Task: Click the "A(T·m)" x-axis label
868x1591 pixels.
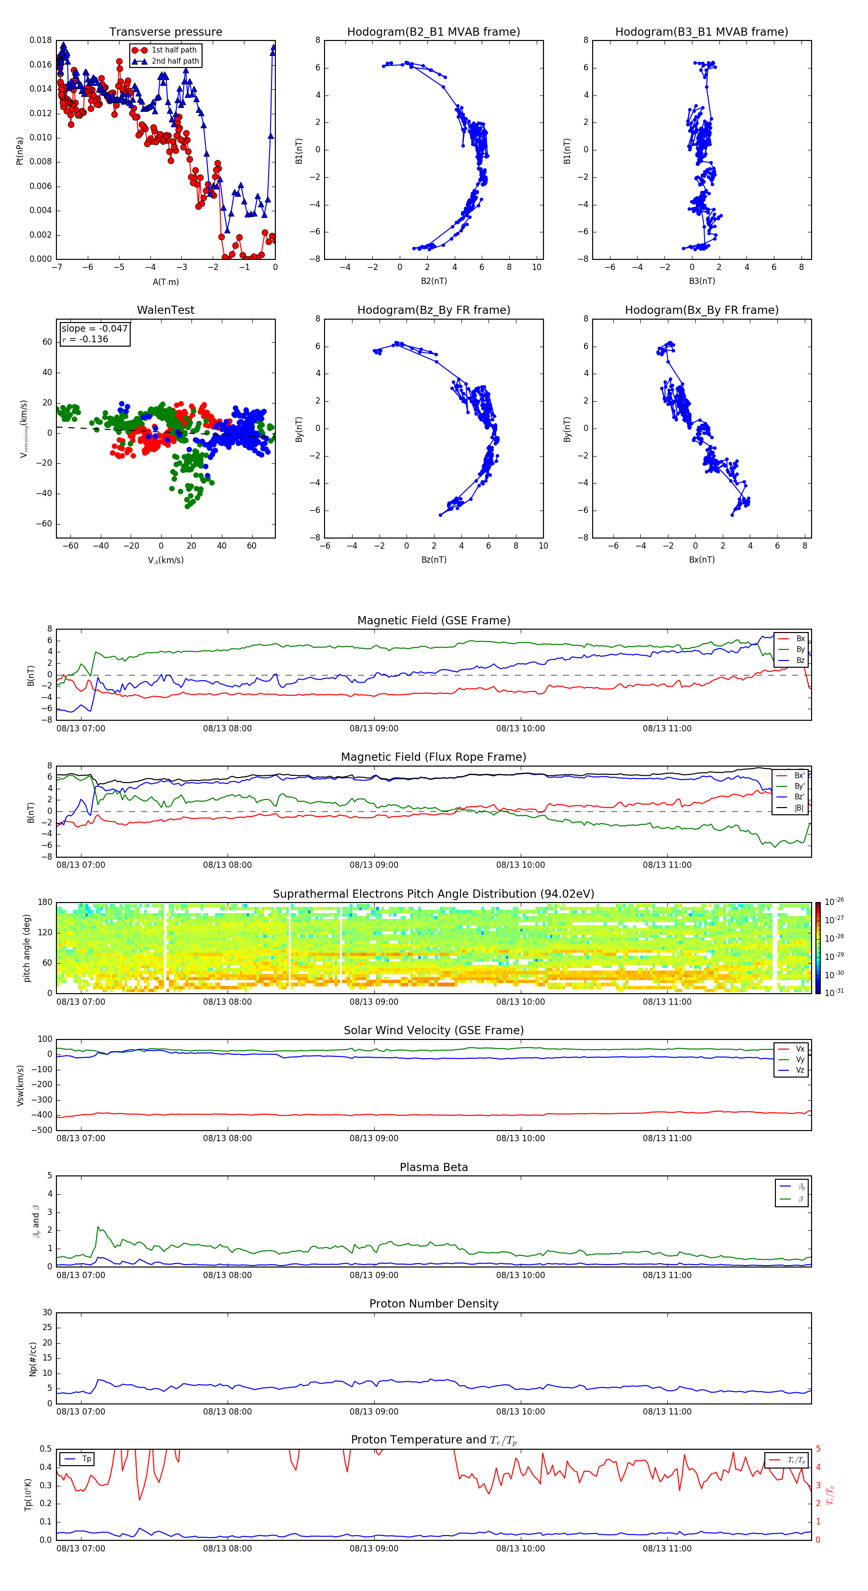Action: click(x=165, y=282)
